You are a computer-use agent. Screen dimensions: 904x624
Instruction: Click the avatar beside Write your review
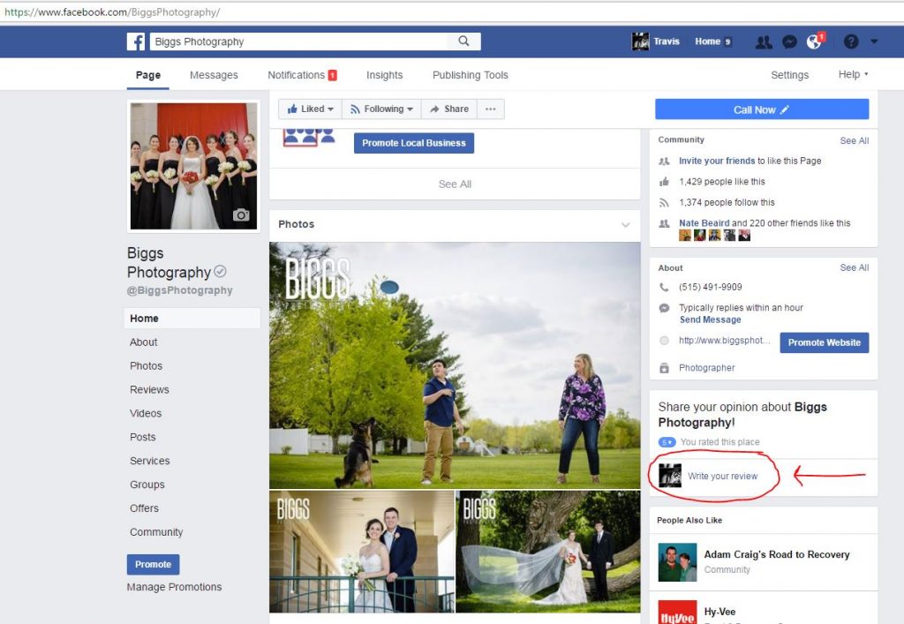click(x=670, y=476)
